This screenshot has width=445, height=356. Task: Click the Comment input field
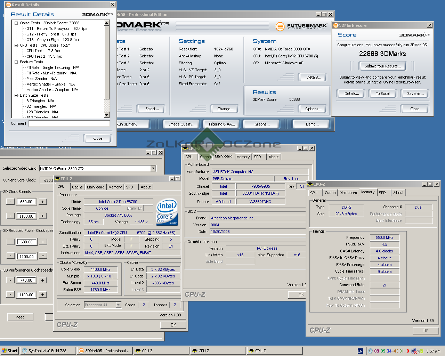pos(69,123)
